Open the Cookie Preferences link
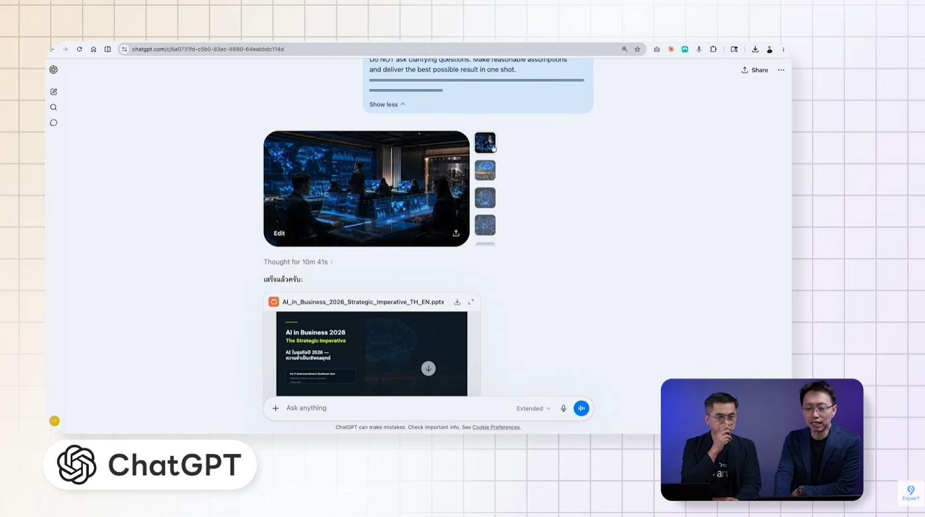925x517 pixels. [496, 428]
